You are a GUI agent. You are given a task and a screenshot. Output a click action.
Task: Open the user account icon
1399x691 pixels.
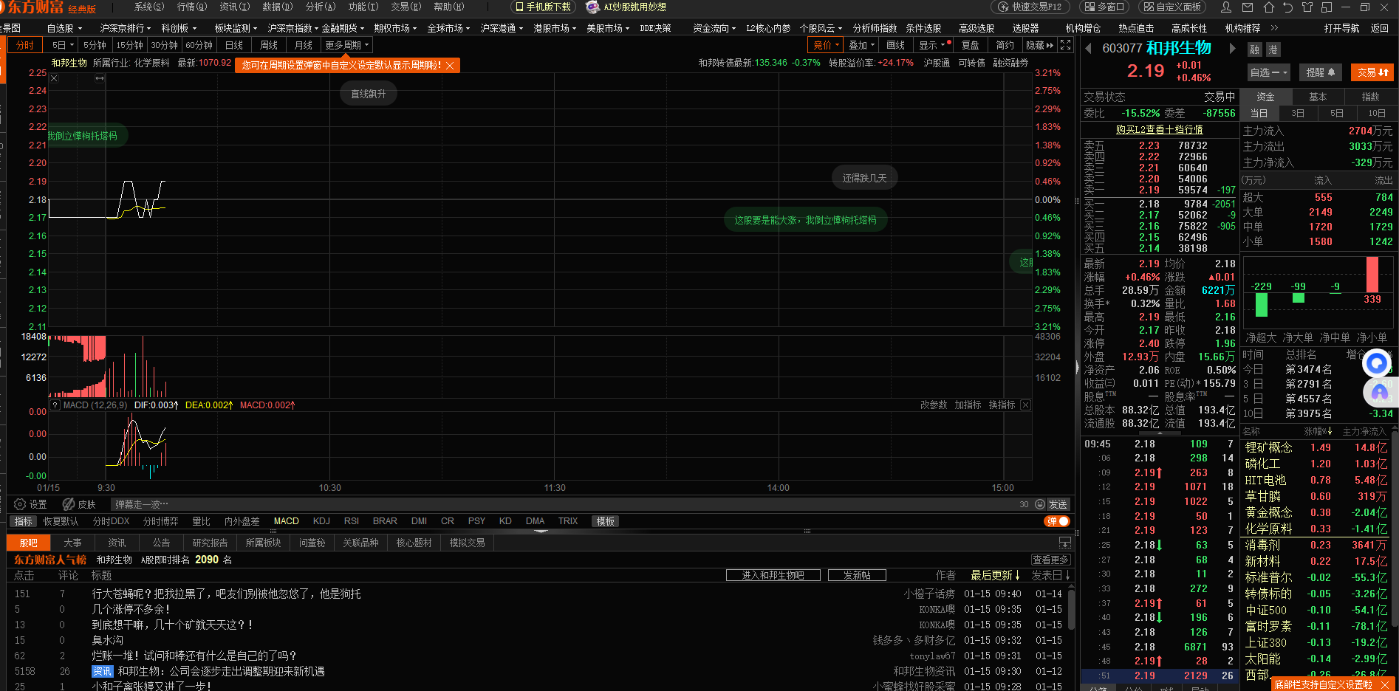(1226, 7)
